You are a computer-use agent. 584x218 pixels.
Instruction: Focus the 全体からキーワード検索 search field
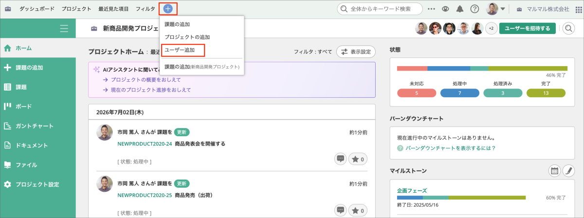tap(380, 9)
